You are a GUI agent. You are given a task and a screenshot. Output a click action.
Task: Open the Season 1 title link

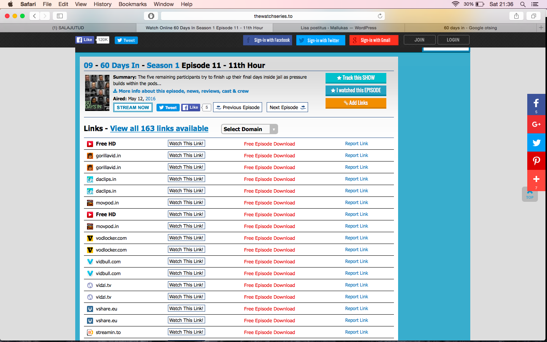tap(163, 65)
